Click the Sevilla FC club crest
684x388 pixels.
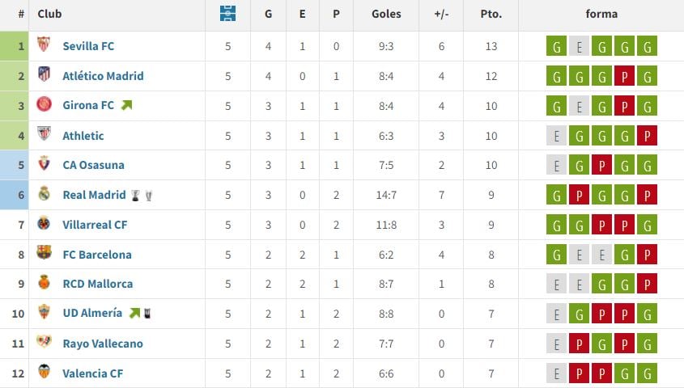44,46
